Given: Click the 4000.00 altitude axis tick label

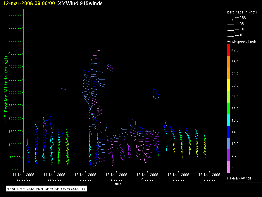Looking at the screenshot, I should (x=15, y=66).
